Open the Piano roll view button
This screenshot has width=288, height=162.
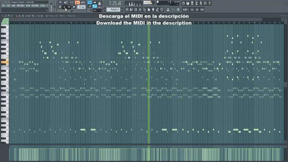coord(131,9)
